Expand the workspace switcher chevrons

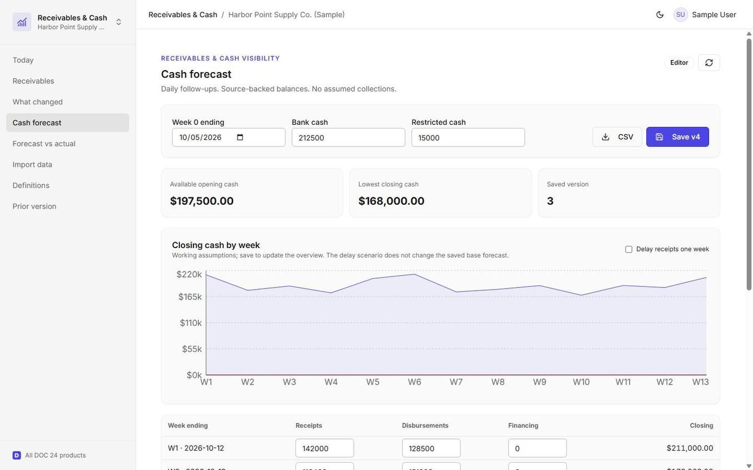pos(118,22)
